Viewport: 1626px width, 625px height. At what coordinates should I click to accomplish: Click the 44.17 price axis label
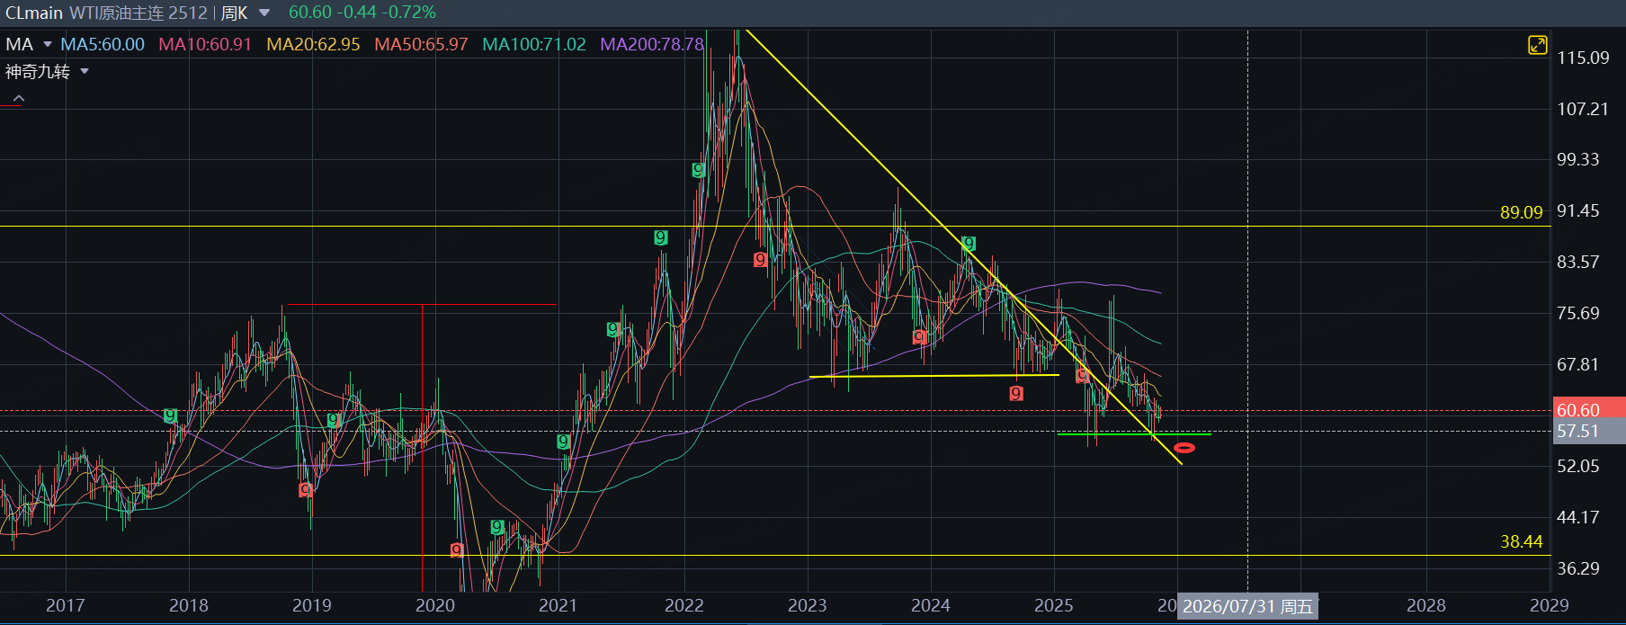1578,517
